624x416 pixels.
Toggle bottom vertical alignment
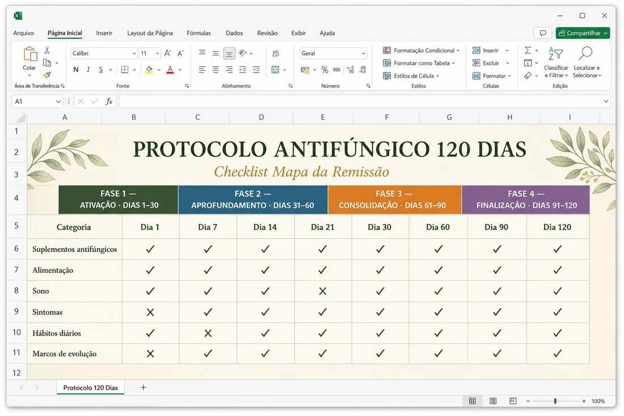229,53
